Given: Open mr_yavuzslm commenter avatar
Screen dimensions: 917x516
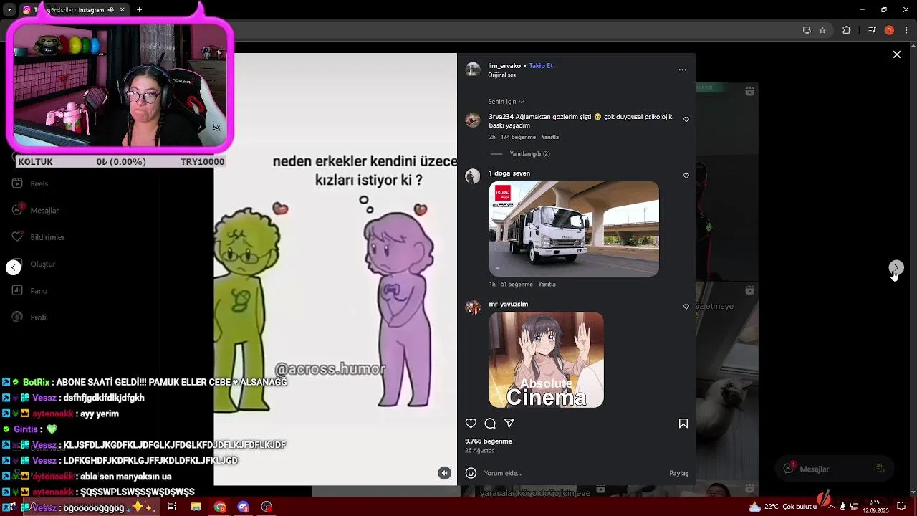Looking at the screenshot, I should [473, 307].
